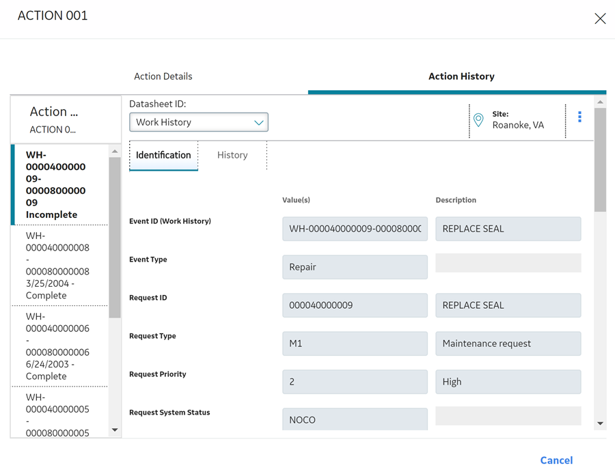Click the Request Type M1 field
Screen dimensions: 615x474
(355, 344)
